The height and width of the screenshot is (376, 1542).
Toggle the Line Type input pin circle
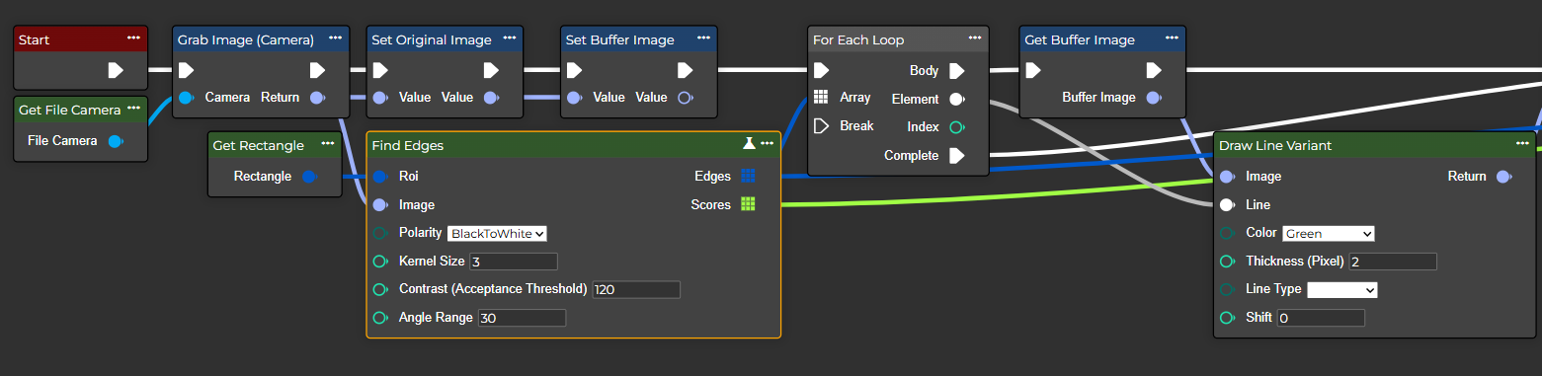coord(1227,290)
